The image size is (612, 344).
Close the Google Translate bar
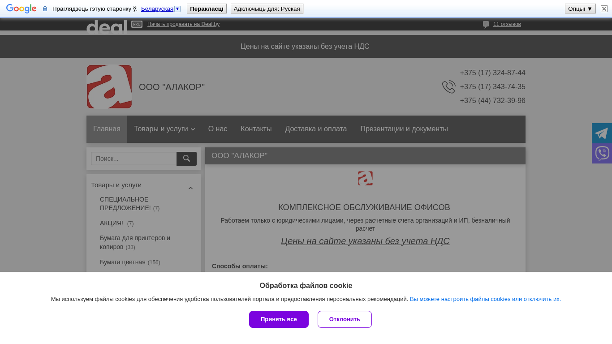tap(604, 9)
